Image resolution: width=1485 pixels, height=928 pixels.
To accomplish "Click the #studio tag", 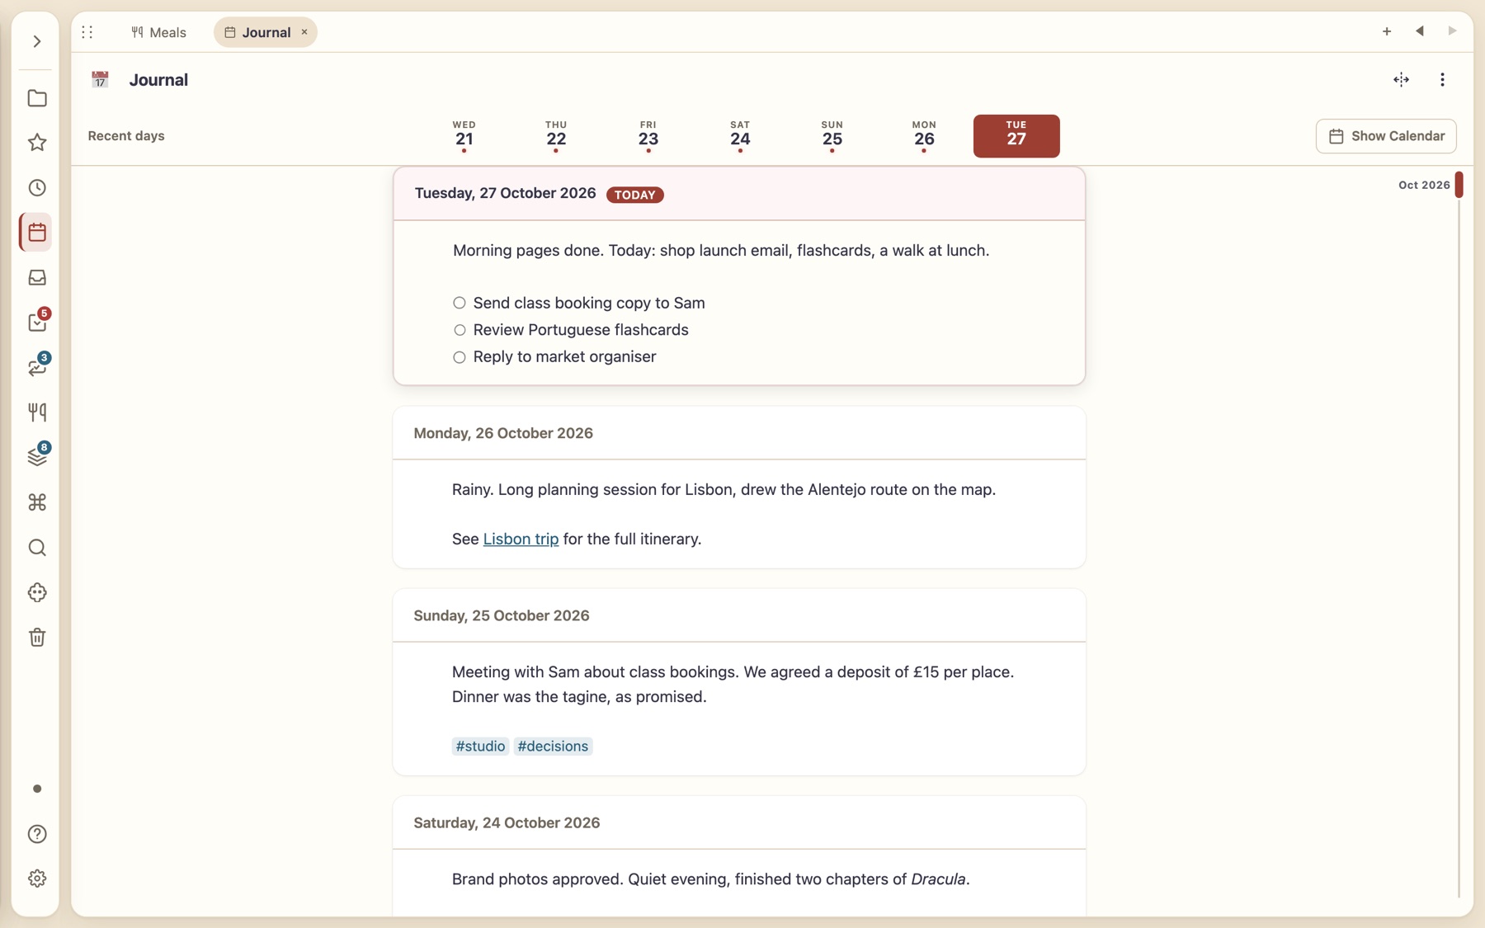I will tap(480, 746).
